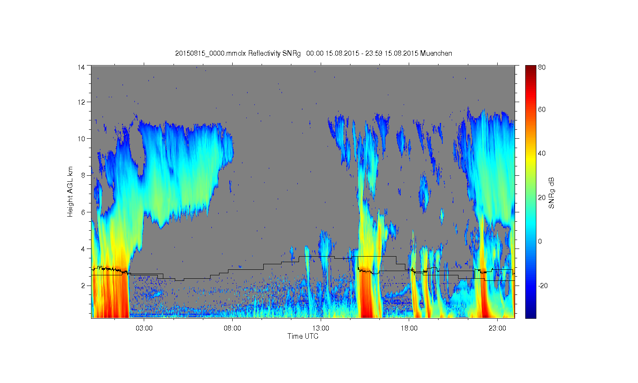638x383 pixels.
Task: Click the height axis value 4
Action: click(83, 249)
